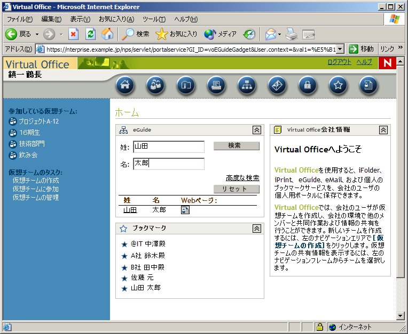Click the page scrollbar down arrow
This screenshot has height=334, width=408.
click(400, 315)
